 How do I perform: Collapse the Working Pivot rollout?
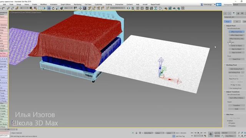[231, 65]
